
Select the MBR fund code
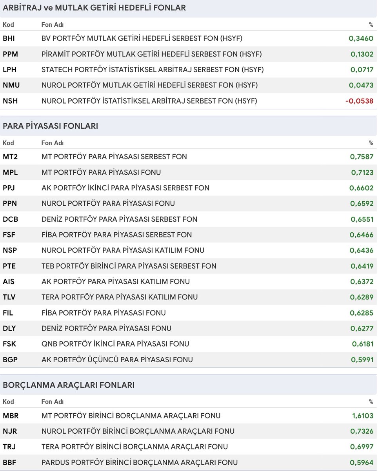click(11, 416)
